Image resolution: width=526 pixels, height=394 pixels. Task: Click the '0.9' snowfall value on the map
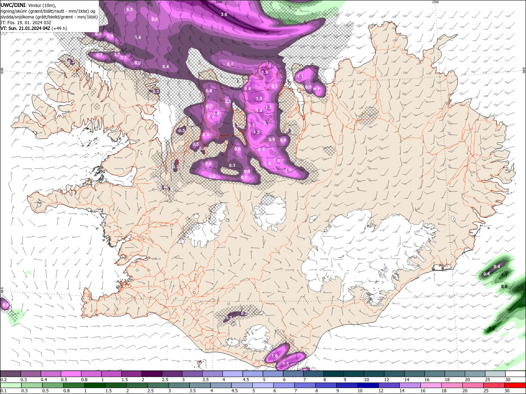(x=262, y=149)
